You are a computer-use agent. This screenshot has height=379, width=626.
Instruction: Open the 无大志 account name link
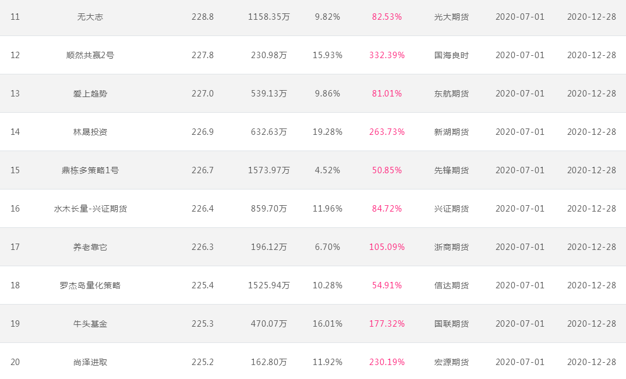tap(90, 17)
